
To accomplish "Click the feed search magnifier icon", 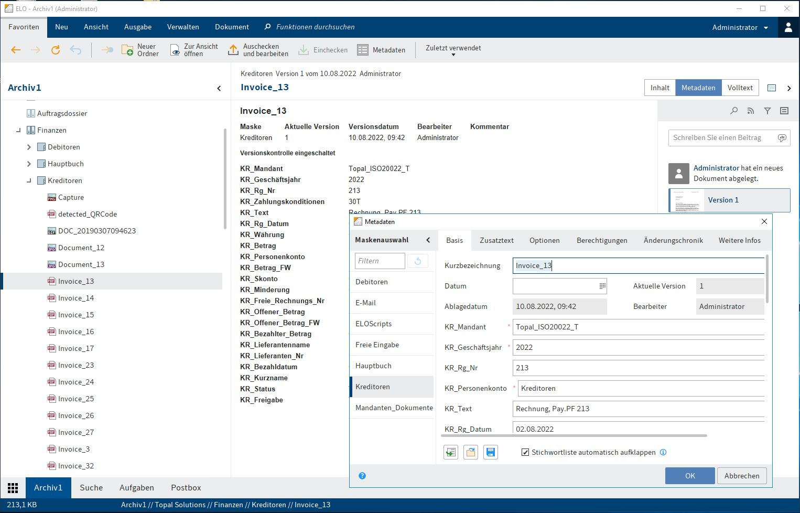I will click(734, 111).
